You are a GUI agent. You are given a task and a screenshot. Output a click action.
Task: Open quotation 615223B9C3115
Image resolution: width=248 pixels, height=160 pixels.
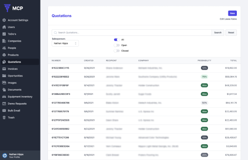click(x=60, y=68)
